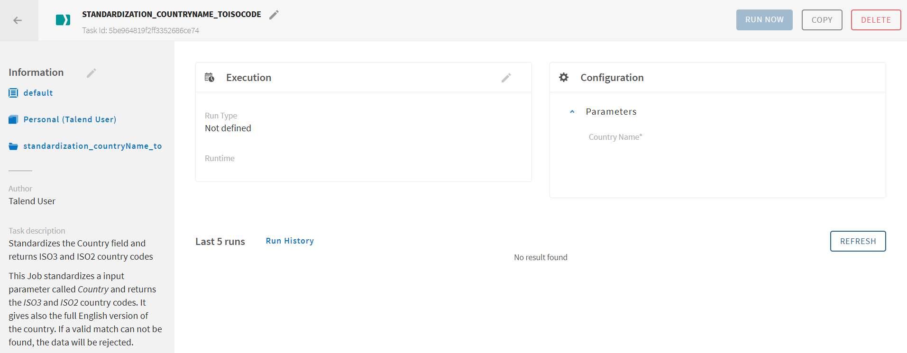
Task: Open the default environment link
Action: pyautogui.click(x=38, y=93)
